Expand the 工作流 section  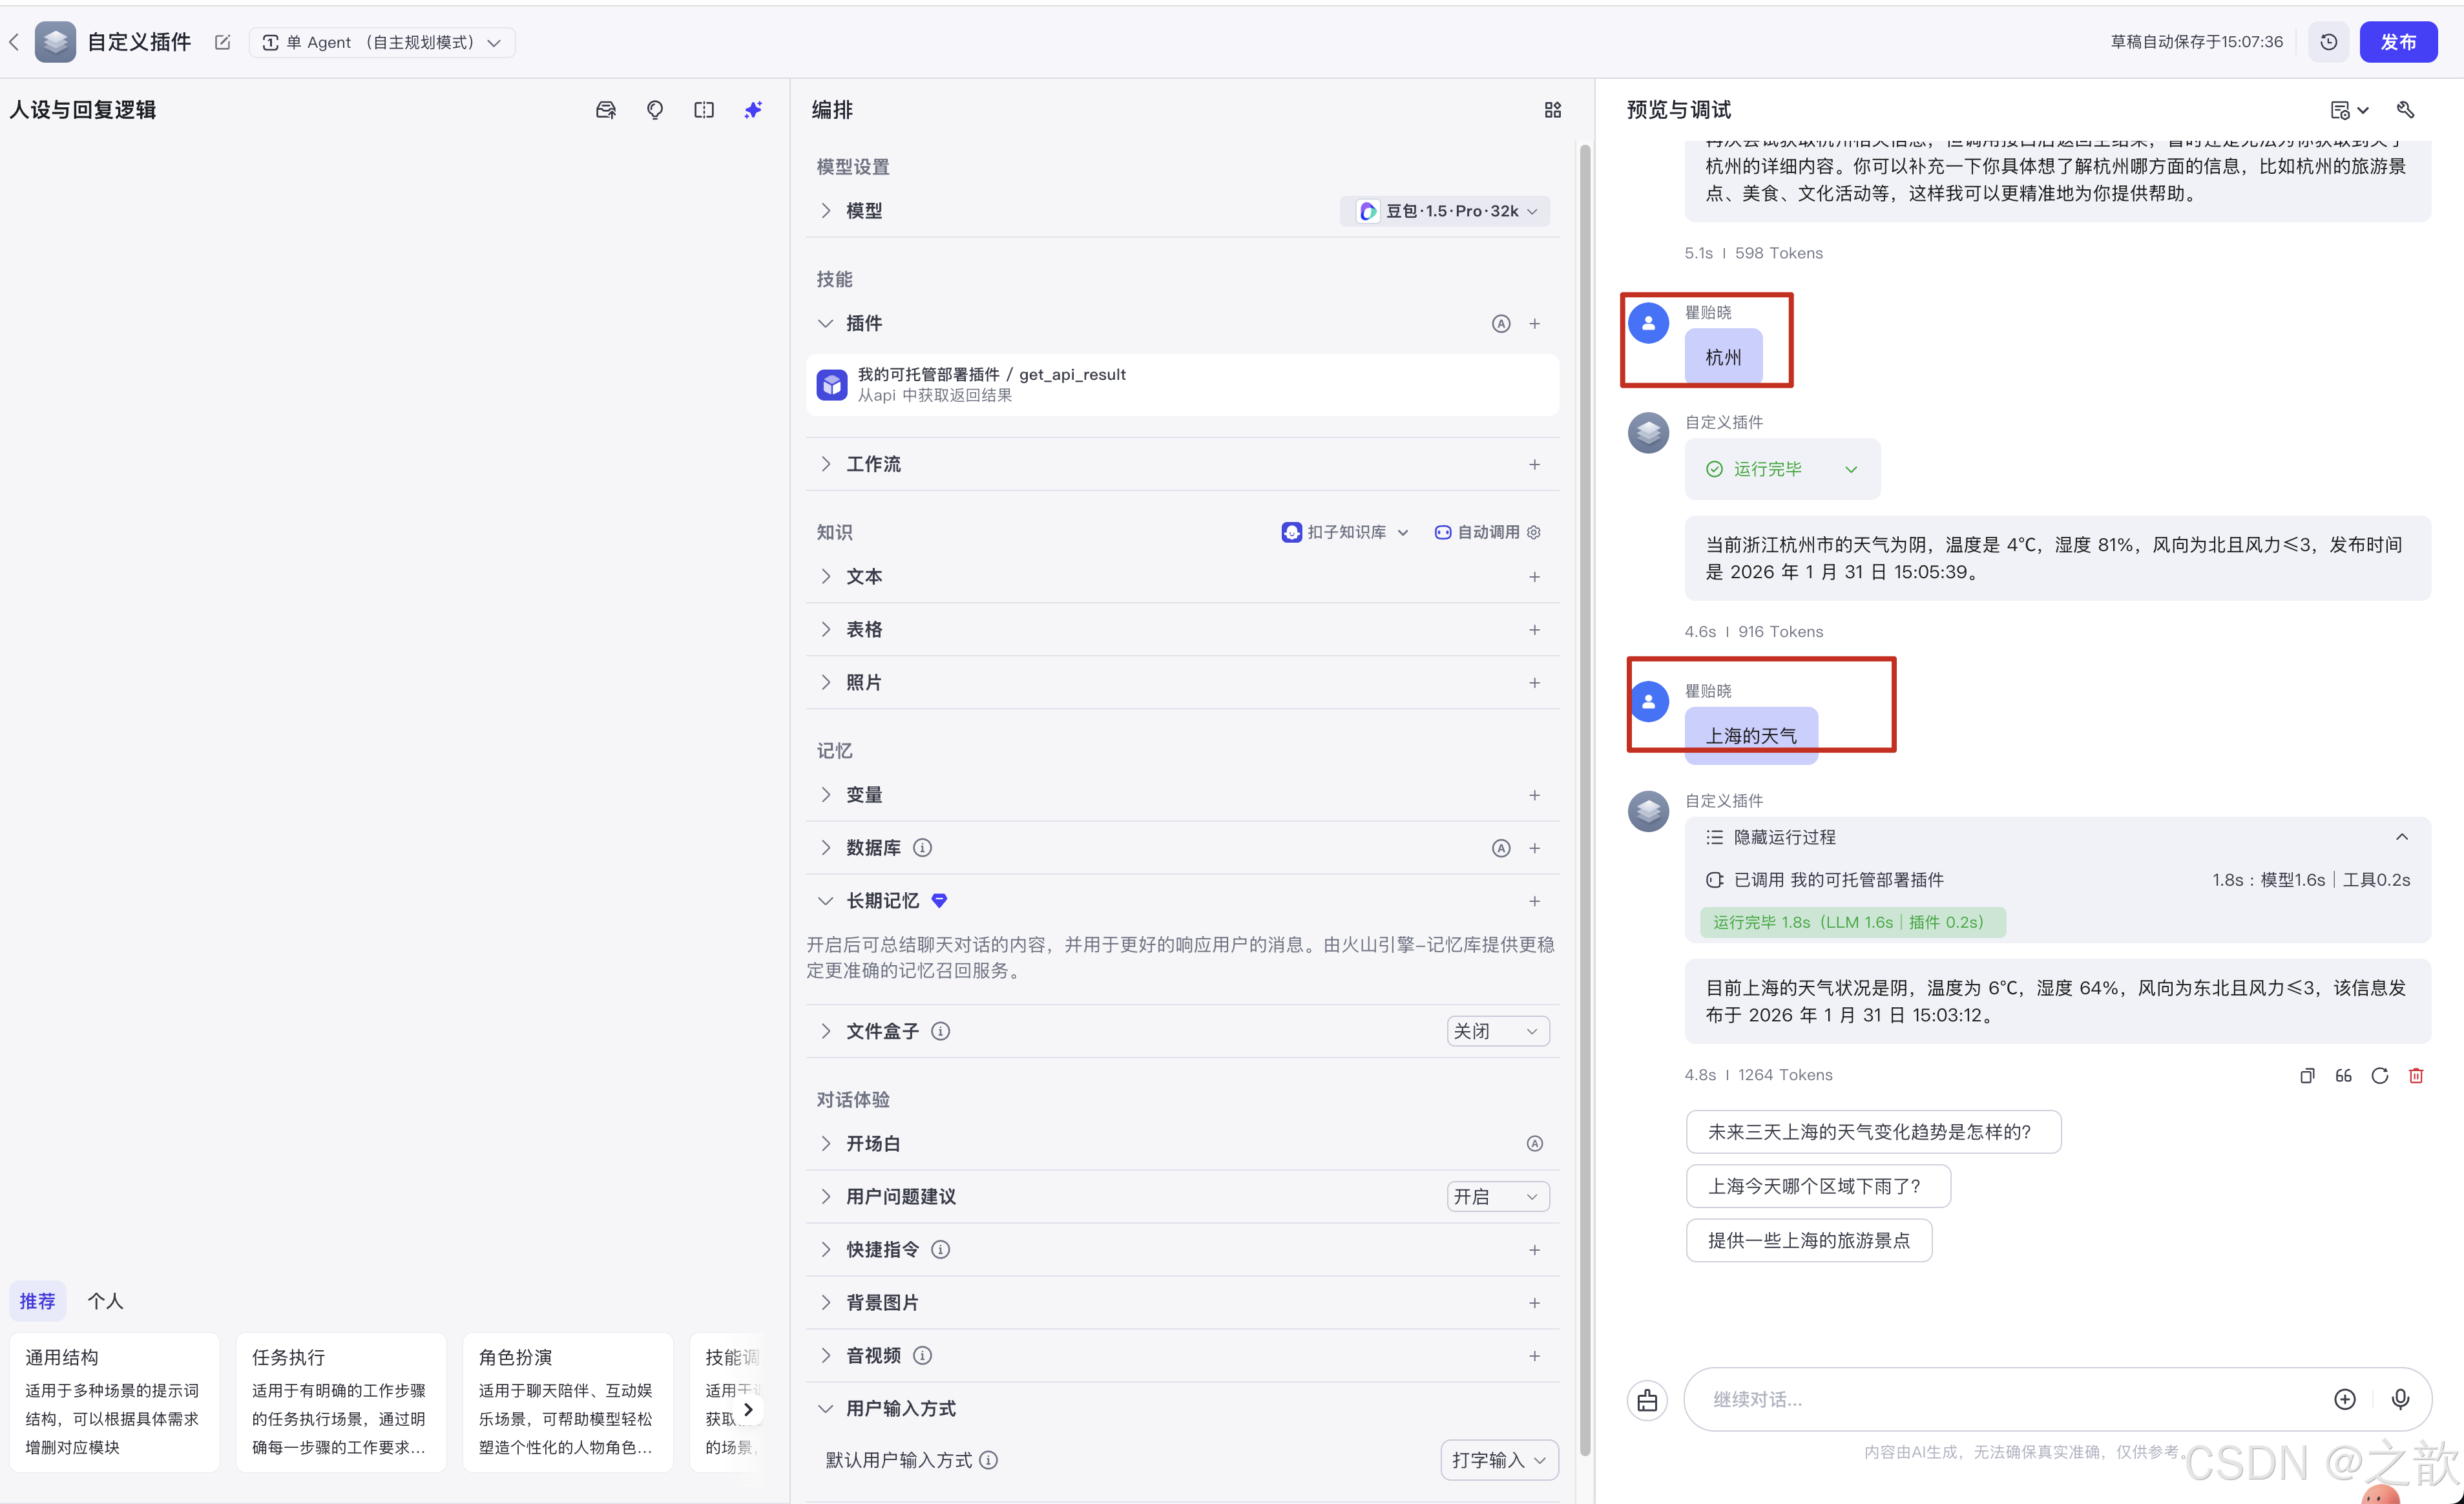pyautogui.click(x=872, y=464)
